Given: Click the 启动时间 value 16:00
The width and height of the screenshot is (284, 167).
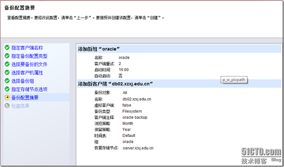Looking at the screenshot, I should click(x=124, y=70).
